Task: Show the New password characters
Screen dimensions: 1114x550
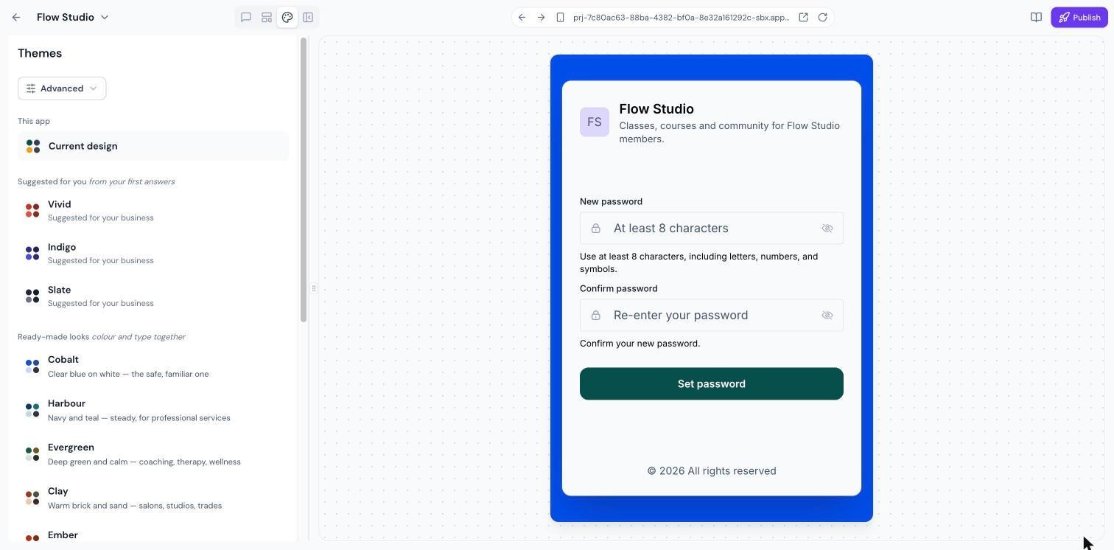Action: tap(827, 229)
